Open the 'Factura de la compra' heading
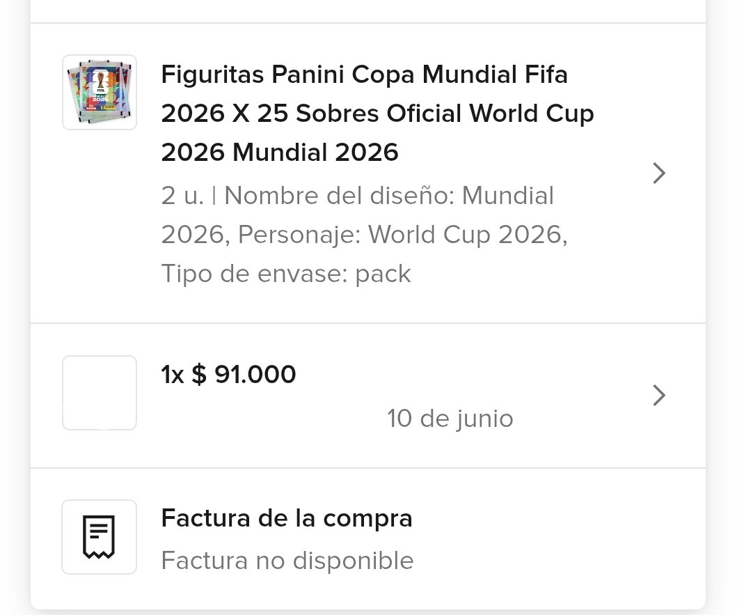 click(x=287, y=518)
